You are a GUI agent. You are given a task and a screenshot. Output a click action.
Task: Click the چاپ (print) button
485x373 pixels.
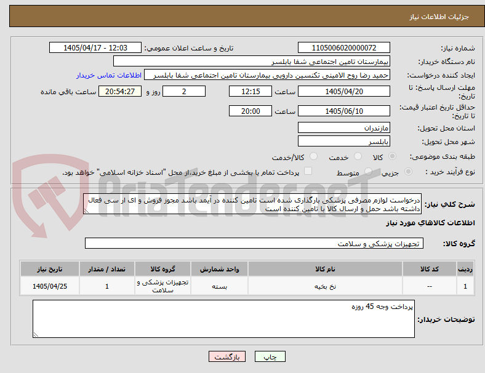pos(270,356)
